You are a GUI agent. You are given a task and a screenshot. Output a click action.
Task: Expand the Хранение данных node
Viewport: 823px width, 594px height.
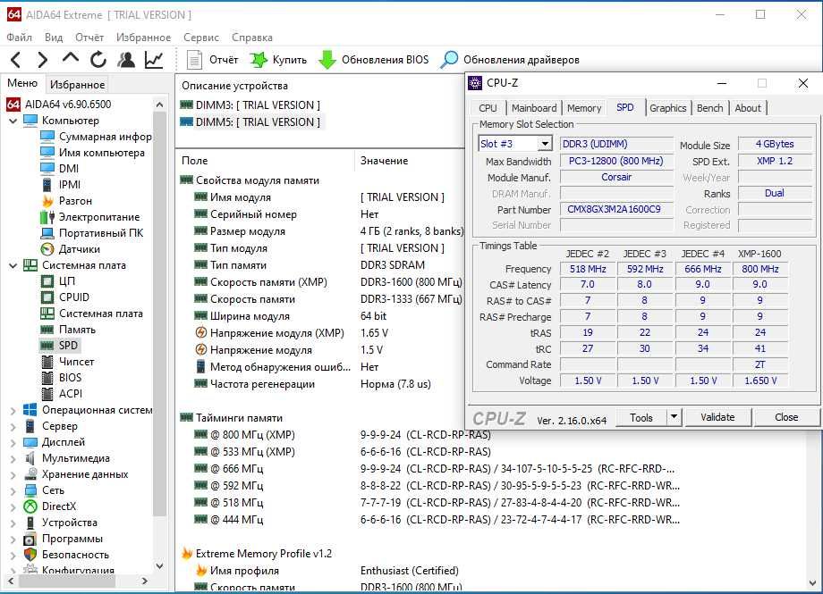[x=13, y=475]
